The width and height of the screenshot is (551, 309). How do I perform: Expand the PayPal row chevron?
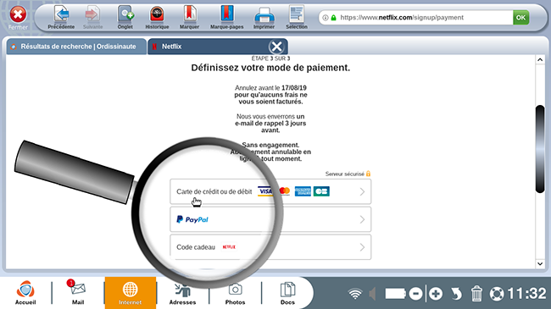[x=362, y=219]
